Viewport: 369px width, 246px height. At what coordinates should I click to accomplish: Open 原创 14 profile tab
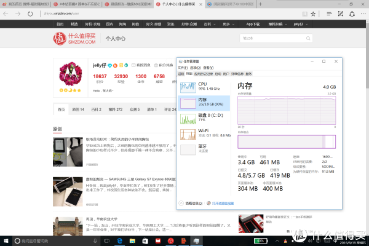[x=78, y=109]
